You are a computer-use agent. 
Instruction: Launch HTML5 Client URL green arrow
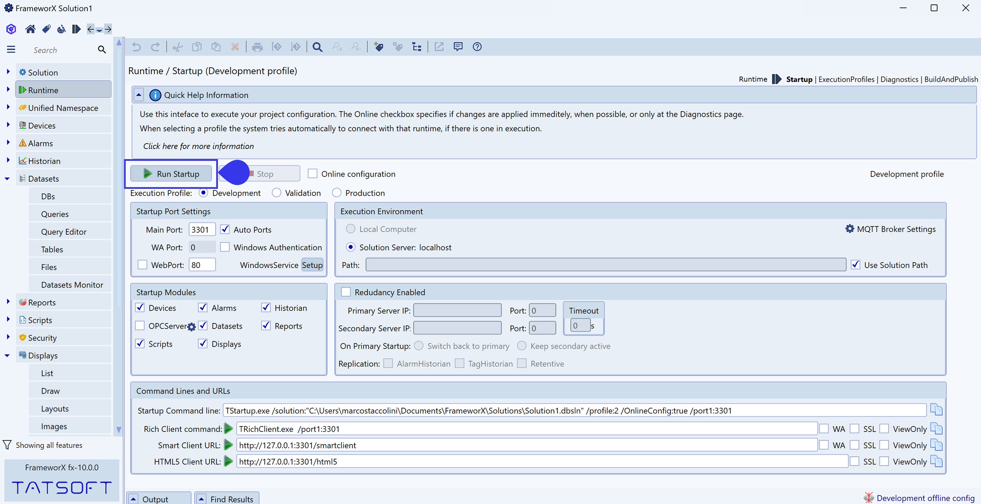coord(229,461)
